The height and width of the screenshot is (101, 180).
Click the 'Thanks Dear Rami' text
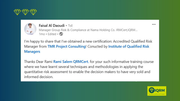[38, 62]
